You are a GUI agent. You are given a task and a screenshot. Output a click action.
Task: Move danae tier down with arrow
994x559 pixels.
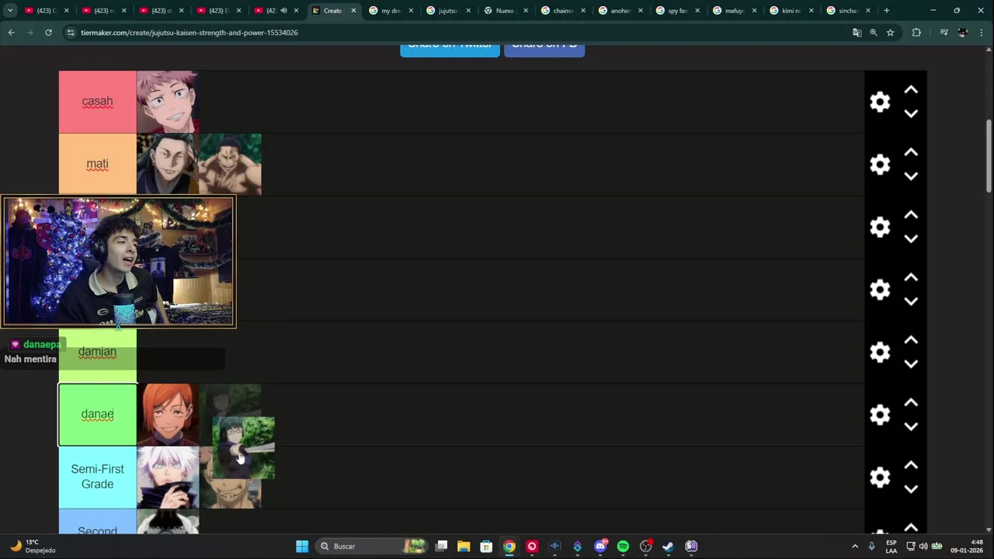pos(911,426)
